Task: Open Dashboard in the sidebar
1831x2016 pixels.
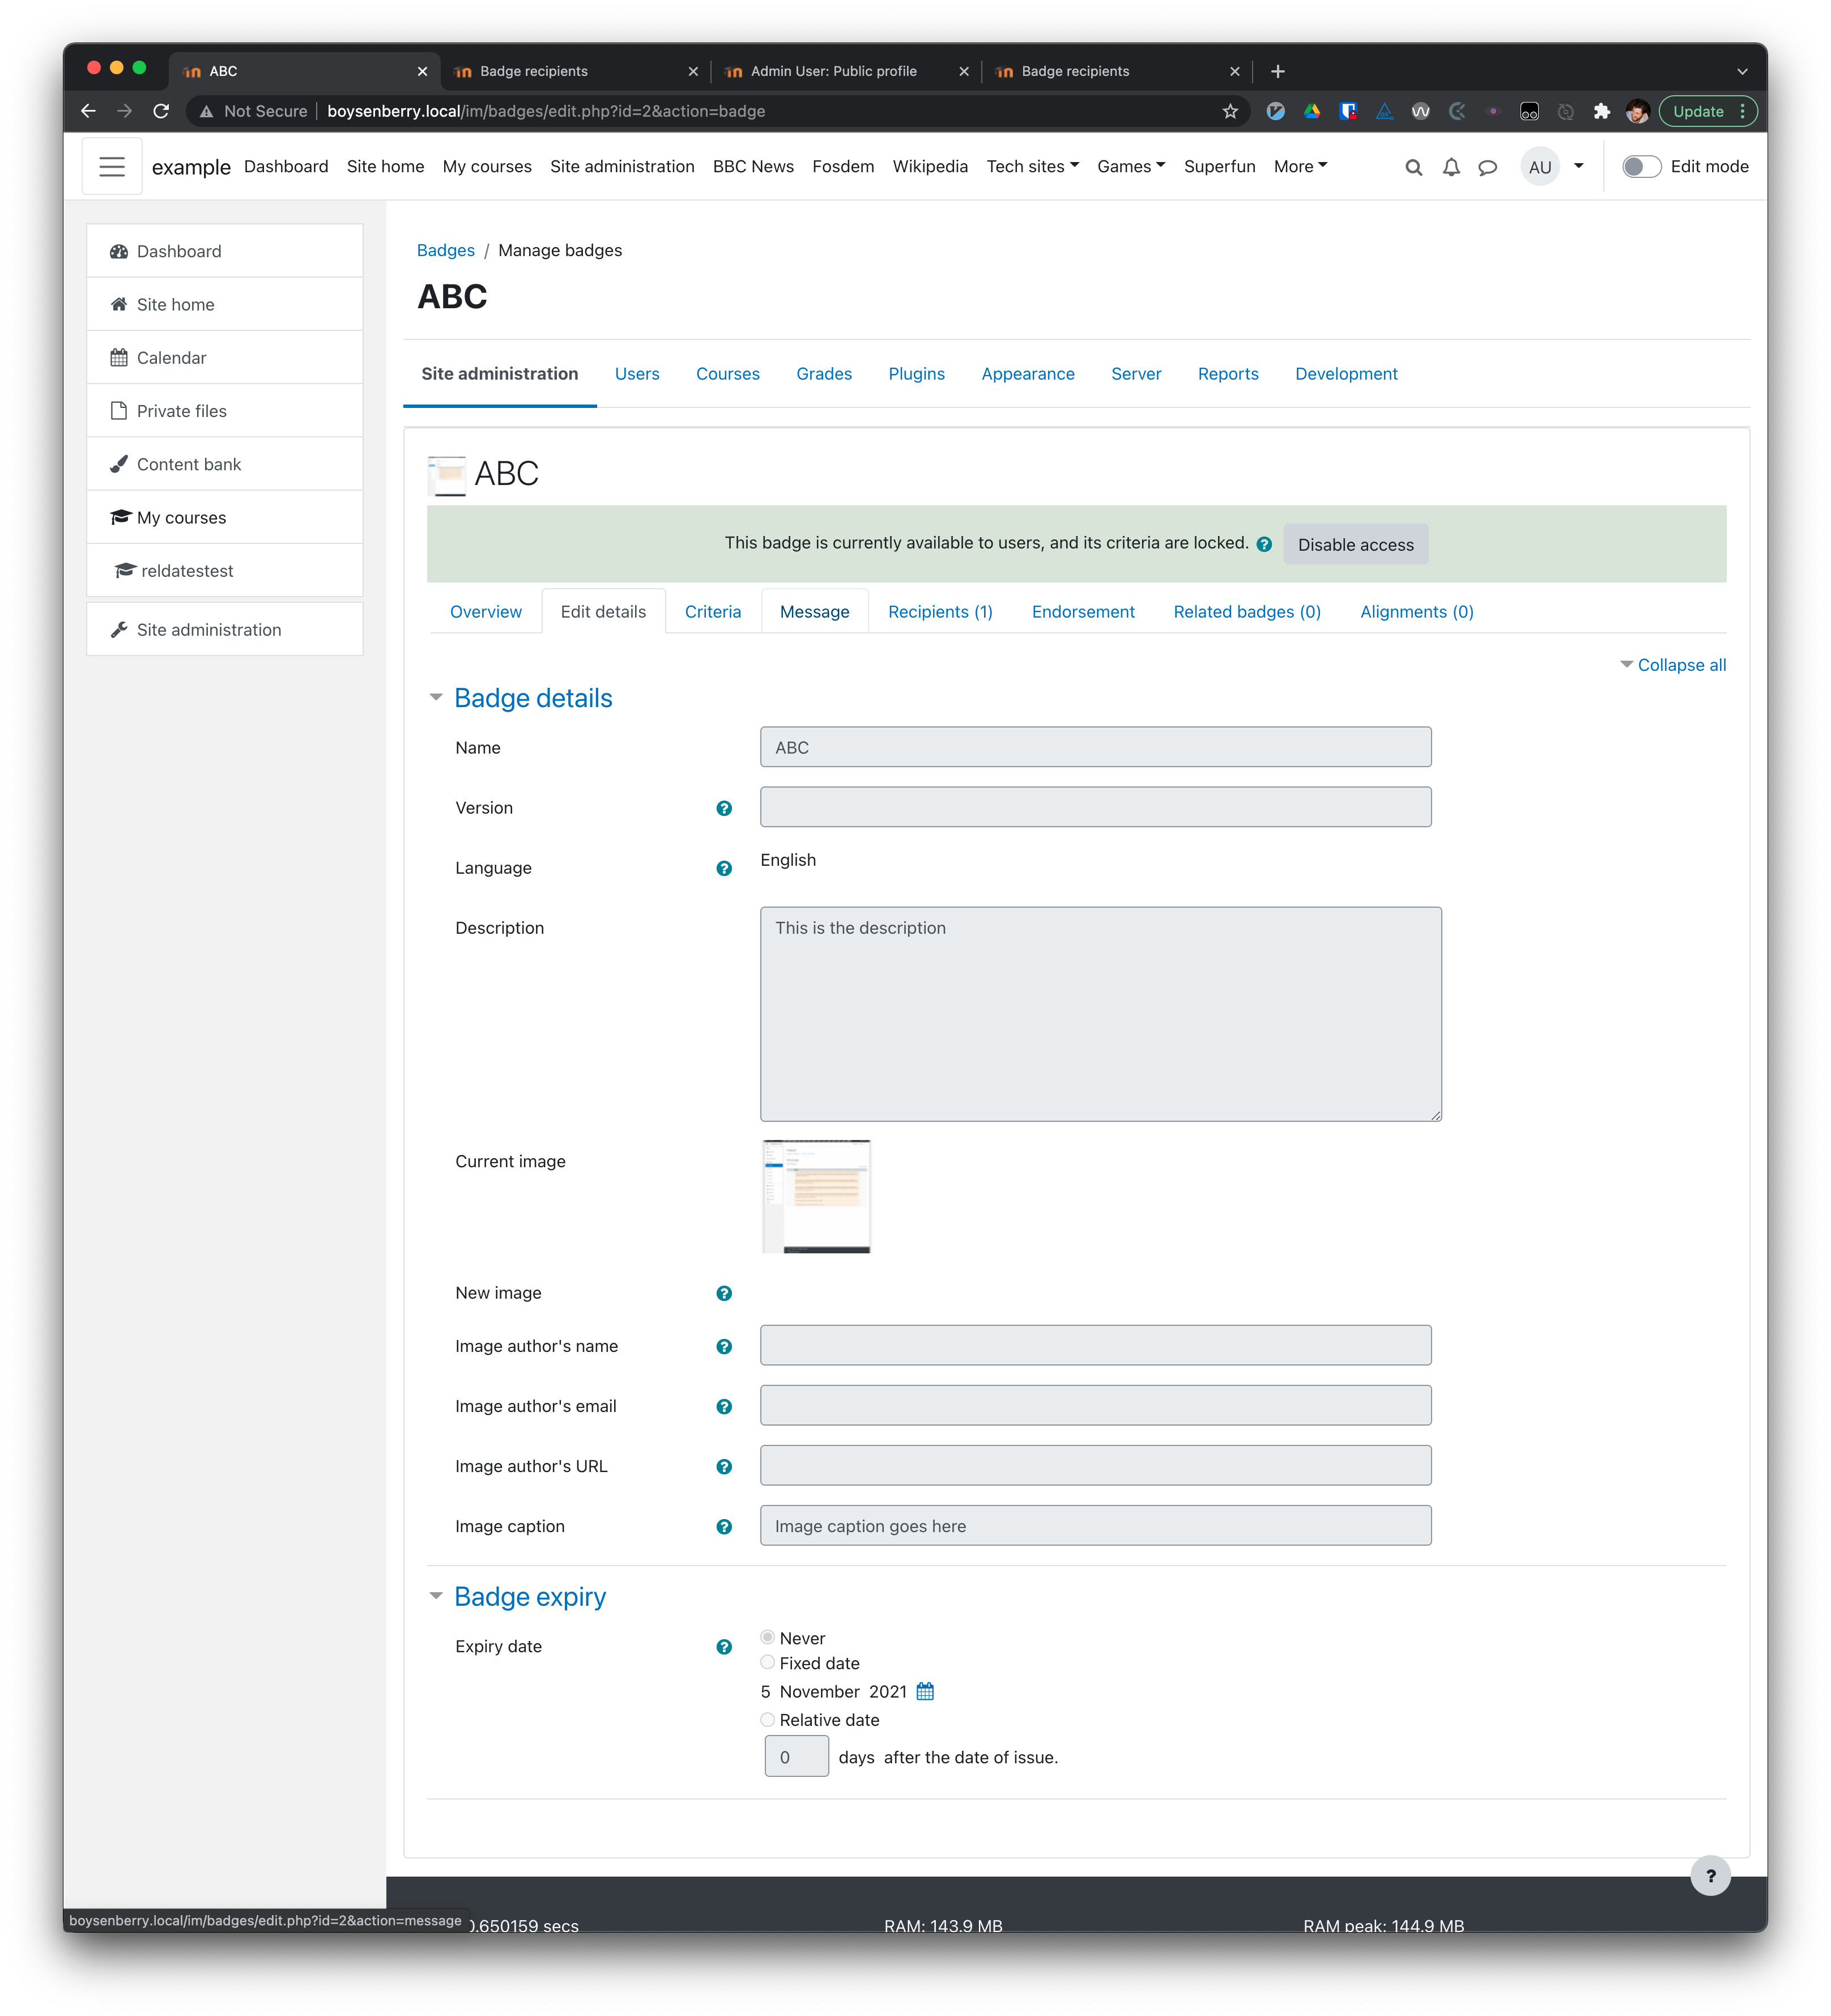Action: tap(225, 251)
